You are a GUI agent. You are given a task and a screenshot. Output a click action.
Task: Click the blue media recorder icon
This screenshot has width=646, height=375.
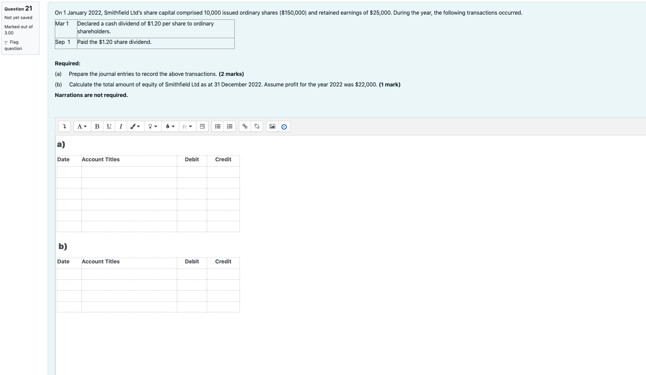coord(283,126)
